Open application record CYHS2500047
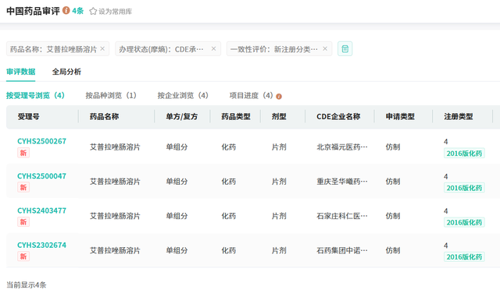The height and width of the screenshot is (297, 500). pyautogui.click(x=41, y=176)
